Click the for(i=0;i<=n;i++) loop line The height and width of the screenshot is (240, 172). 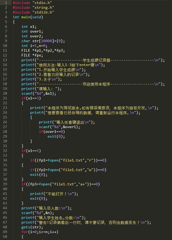(x=40, y=232)
